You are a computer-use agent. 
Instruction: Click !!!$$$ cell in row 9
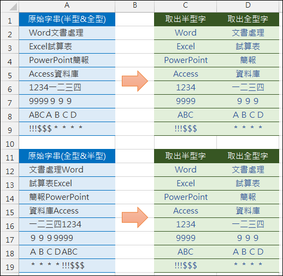(185, 129)
